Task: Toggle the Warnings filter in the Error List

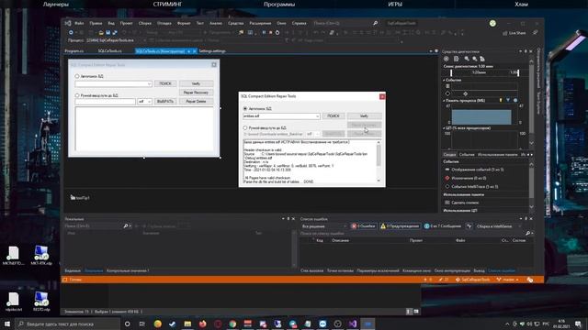Action: 400,226
